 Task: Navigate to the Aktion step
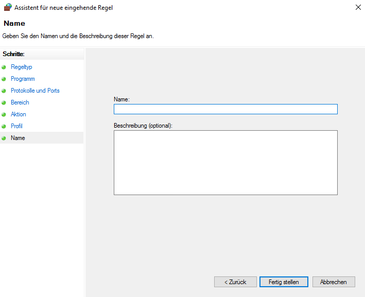pyautogui.click(x=19, y=114)
